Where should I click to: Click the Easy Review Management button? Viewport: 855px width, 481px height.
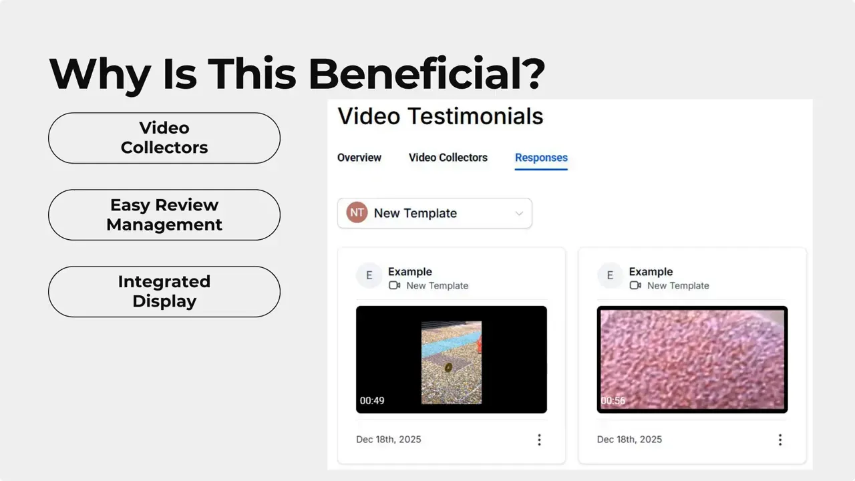(164, 214)
